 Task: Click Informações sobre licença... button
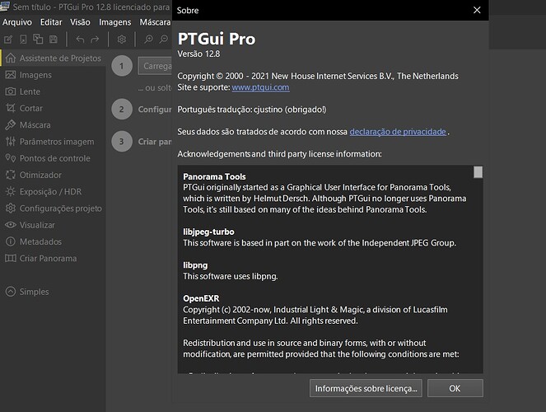366,388
